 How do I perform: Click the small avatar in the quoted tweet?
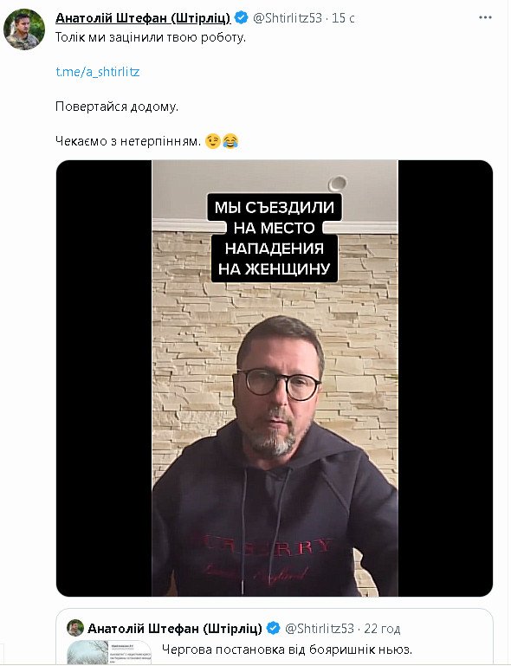(x=75, y=628)
